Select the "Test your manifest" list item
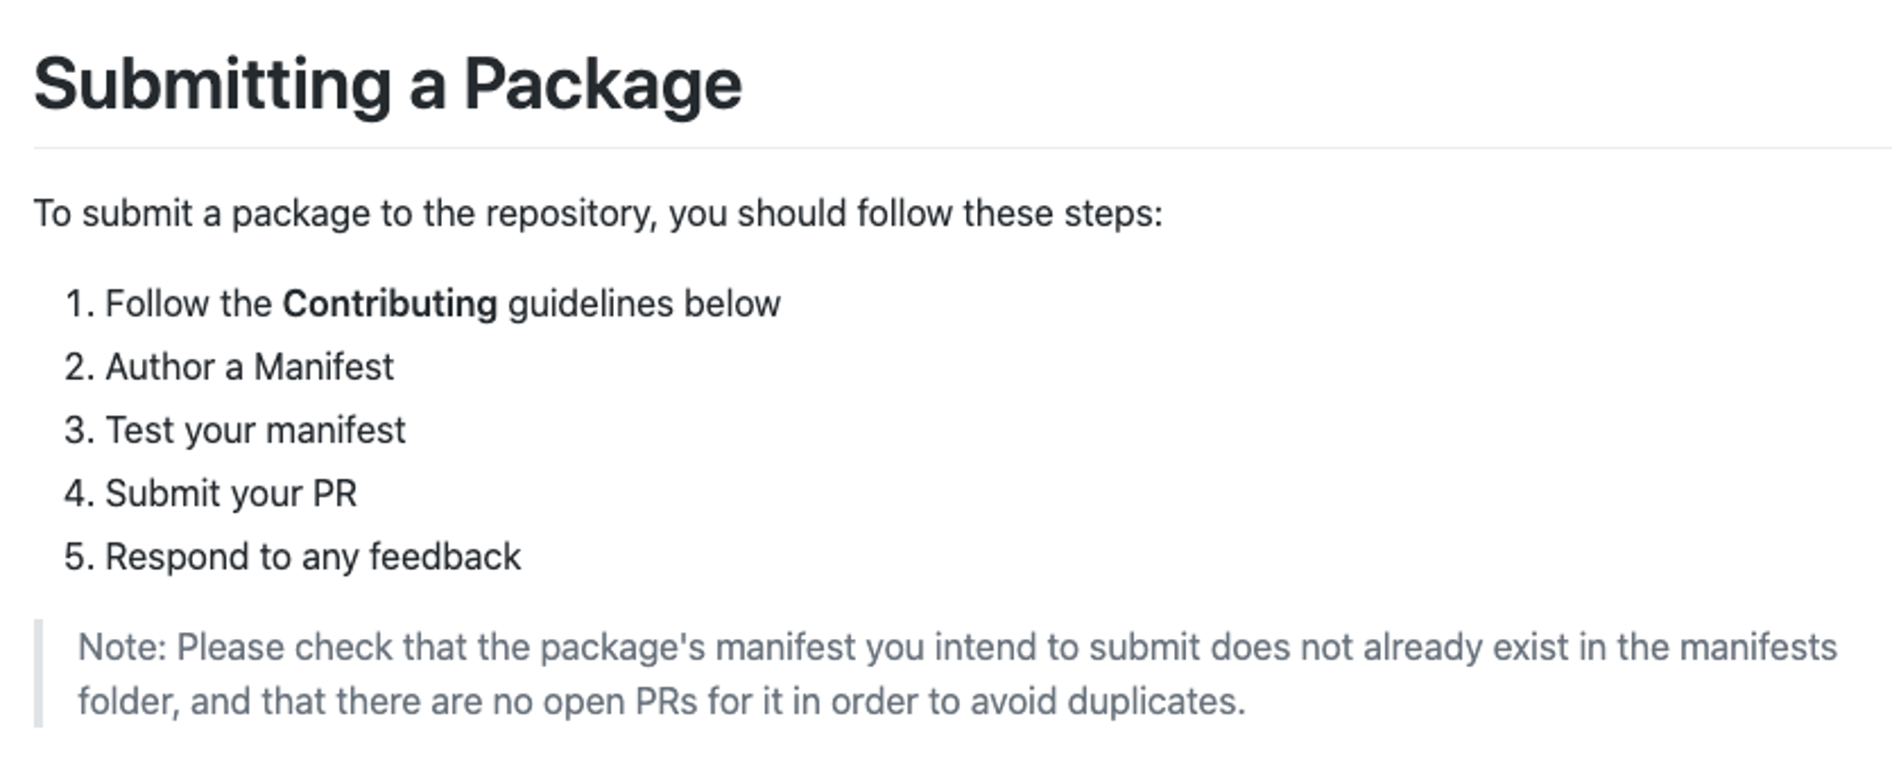 click(x=255, y=430)
